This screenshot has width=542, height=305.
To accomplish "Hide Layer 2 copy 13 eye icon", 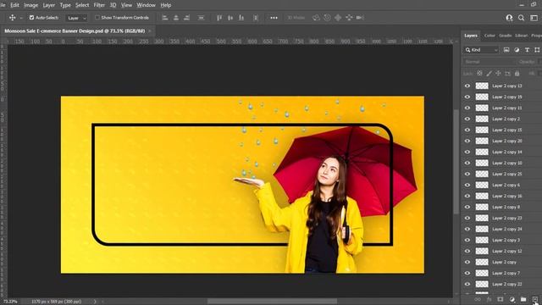I will pos(467,86).
